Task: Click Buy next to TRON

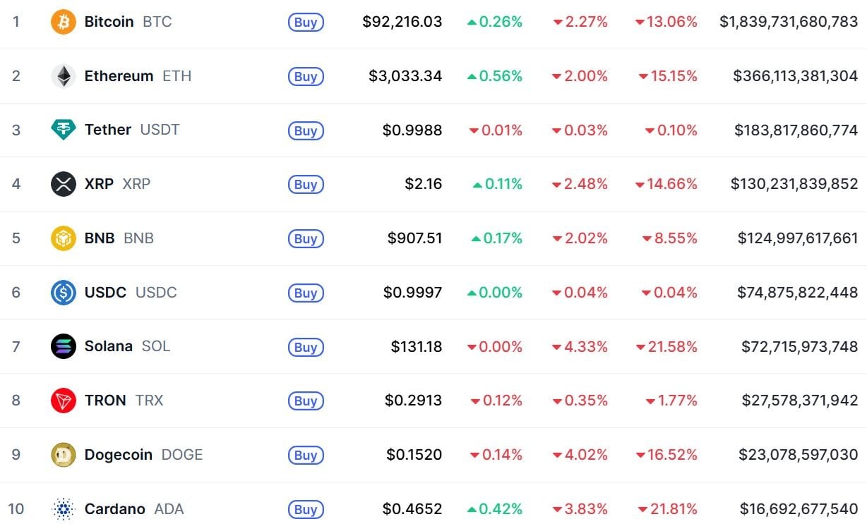Action: pos(305,401)
